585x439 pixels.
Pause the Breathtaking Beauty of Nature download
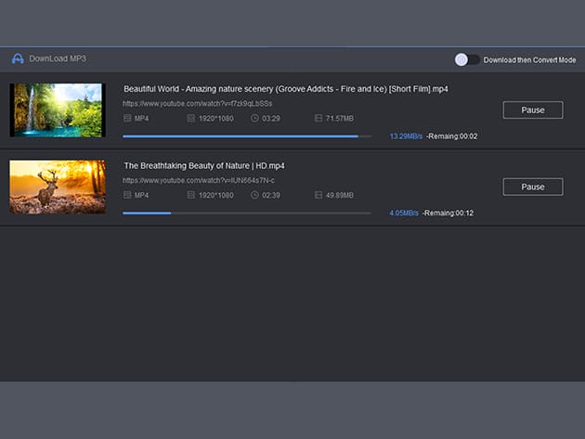tap(532, 187)
